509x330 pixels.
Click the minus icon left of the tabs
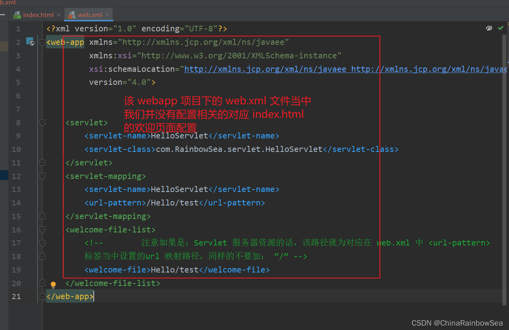tap(3, 15)
